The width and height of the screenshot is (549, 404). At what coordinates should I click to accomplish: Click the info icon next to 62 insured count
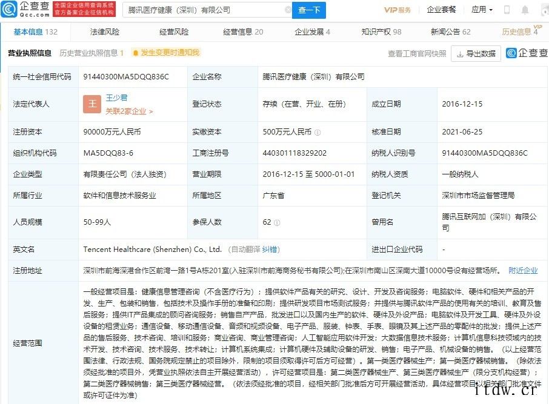(x=276, y=222)
